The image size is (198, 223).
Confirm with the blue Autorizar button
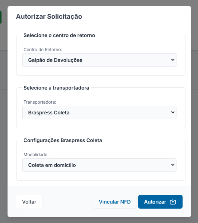click(x=160, y=202)
